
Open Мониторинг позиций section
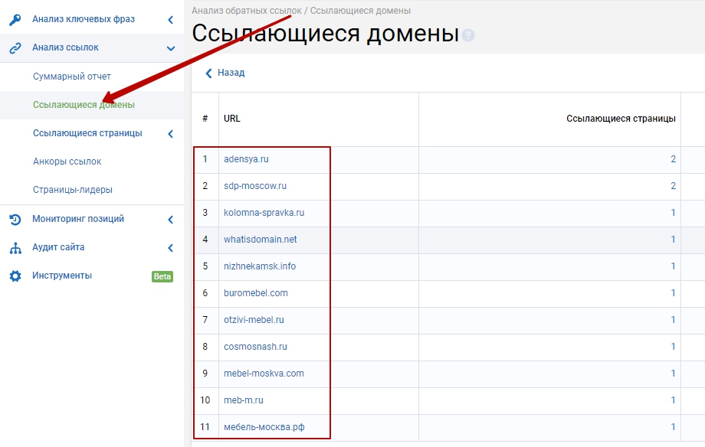coord(78,219)
